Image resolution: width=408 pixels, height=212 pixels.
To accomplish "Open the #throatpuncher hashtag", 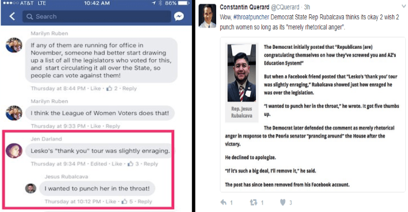I will (x=251, y=17).
